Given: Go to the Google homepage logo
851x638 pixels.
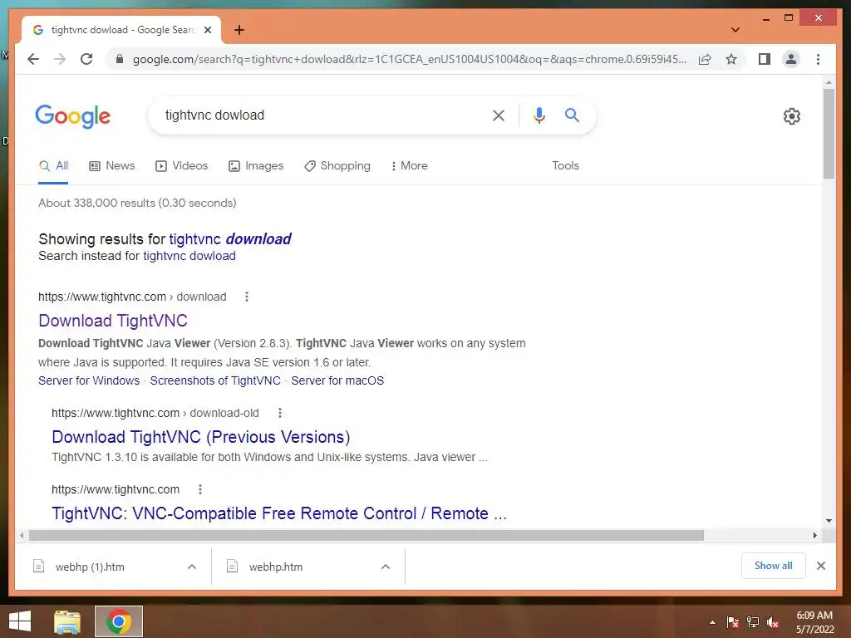Looking at the screenshot, I should pyautogui.click(x=73, y=116).
